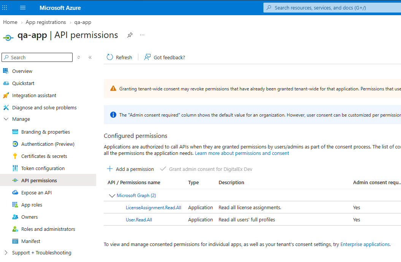Image resolution: width=401 pixels, height=262 pixels.
Task: Click the sidebar Search input field
Action: coord(37,57)
